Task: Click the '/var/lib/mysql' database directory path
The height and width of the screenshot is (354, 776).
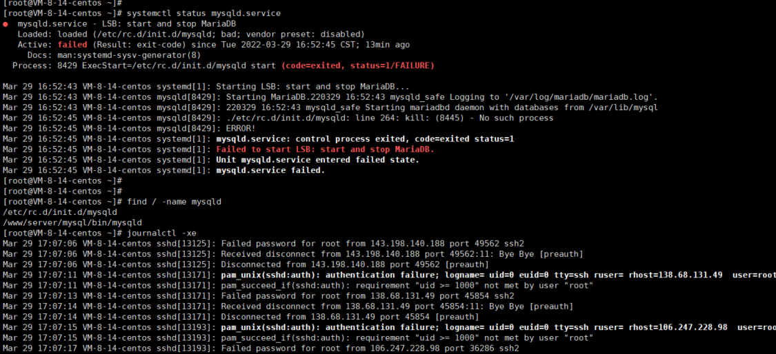Action: [623, 107]
